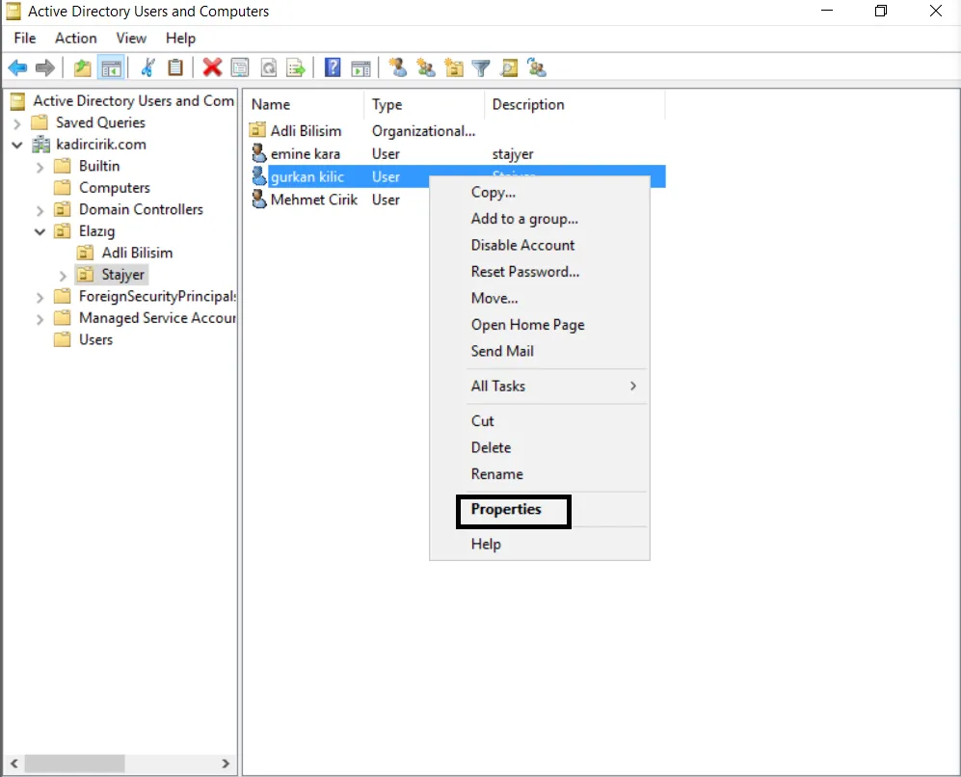The height and width of the screenshot is (777, 961).
Task: Click the red X Delete toolbar icon
Action: coord(212,67)
